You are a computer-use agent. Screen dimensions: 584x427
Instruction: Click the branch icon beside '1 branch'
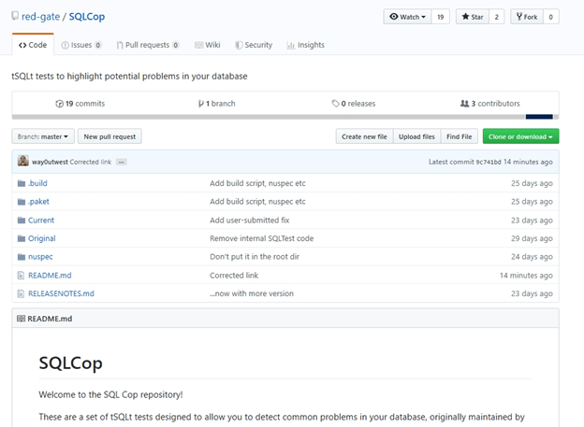199,104
